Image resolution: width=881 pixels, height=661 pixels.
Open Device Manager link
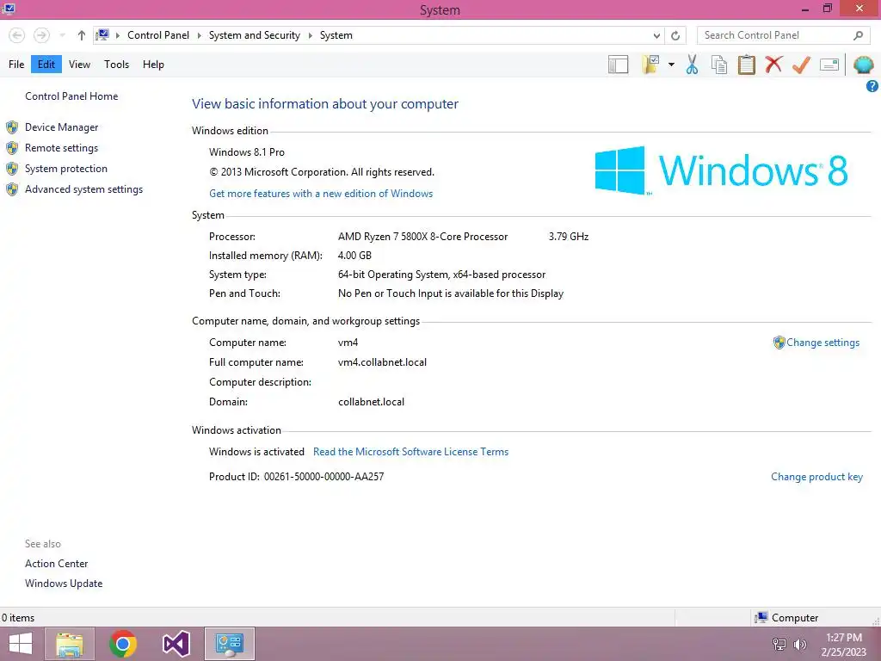click(61, 127)
